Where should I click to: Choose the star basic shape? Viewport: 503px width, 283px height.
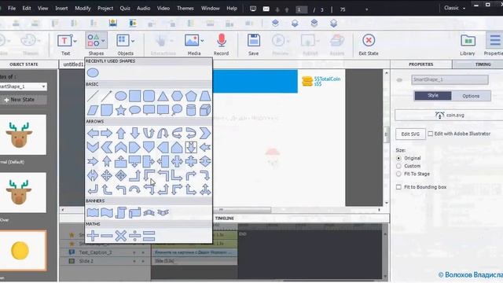click(120, 110)
